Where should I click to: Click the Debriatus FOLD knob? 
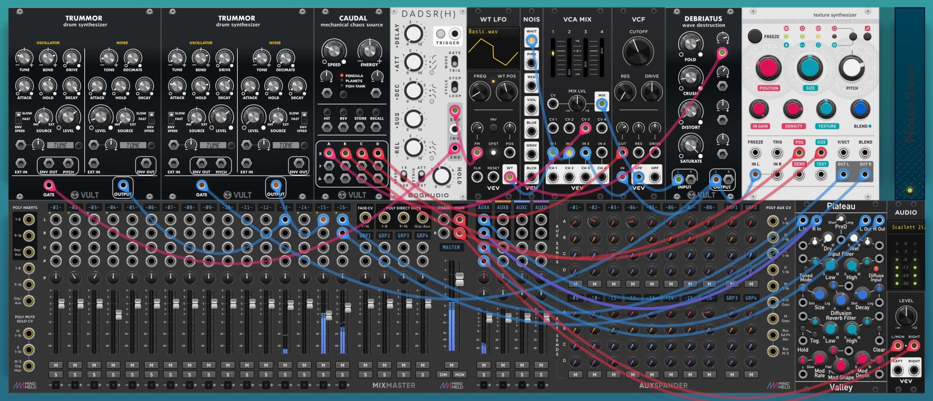click(x=690, y=44)
